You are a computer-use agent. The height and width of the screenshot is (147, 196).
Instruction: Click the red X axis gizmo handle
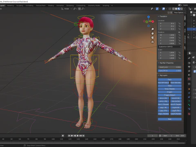click(153, 22)
